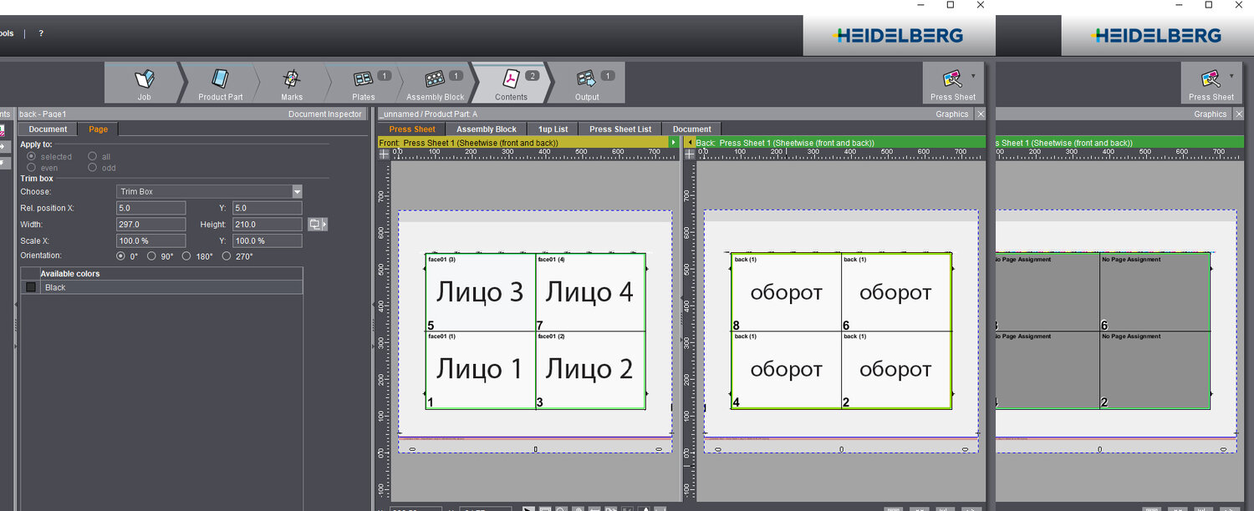The width and height of the screenshot is (1254, 511).
Task: Click Press Sheet icon in rear window
Action: (1211, 79)
